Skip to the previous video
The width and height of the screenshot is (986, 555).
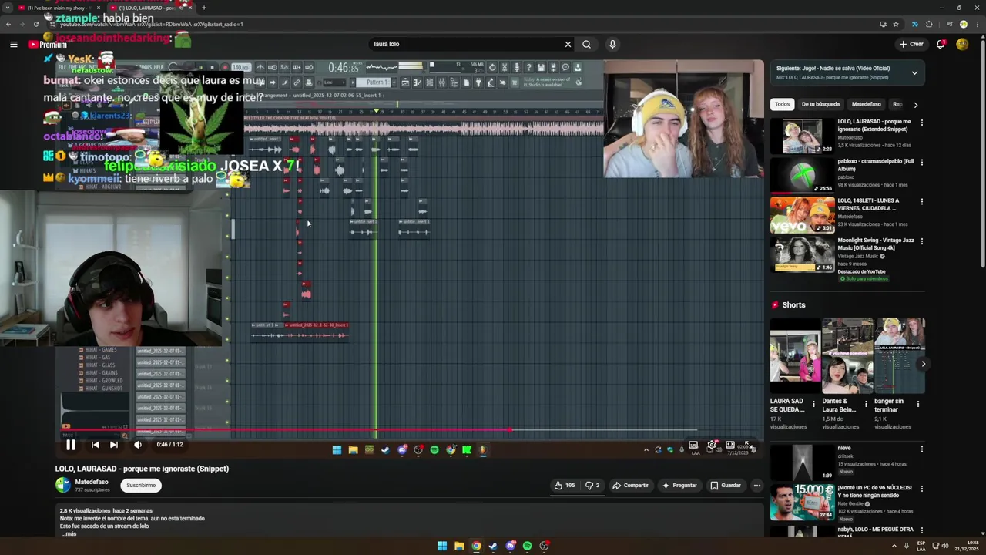coord(95,445)
